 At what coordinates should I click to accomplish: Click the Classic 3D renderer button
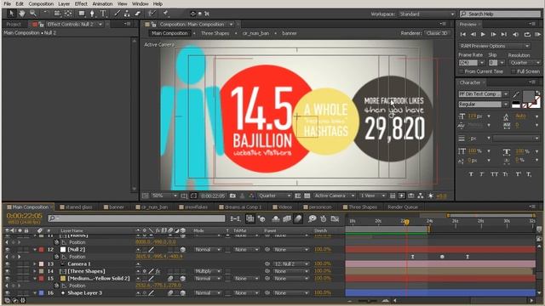437,33
